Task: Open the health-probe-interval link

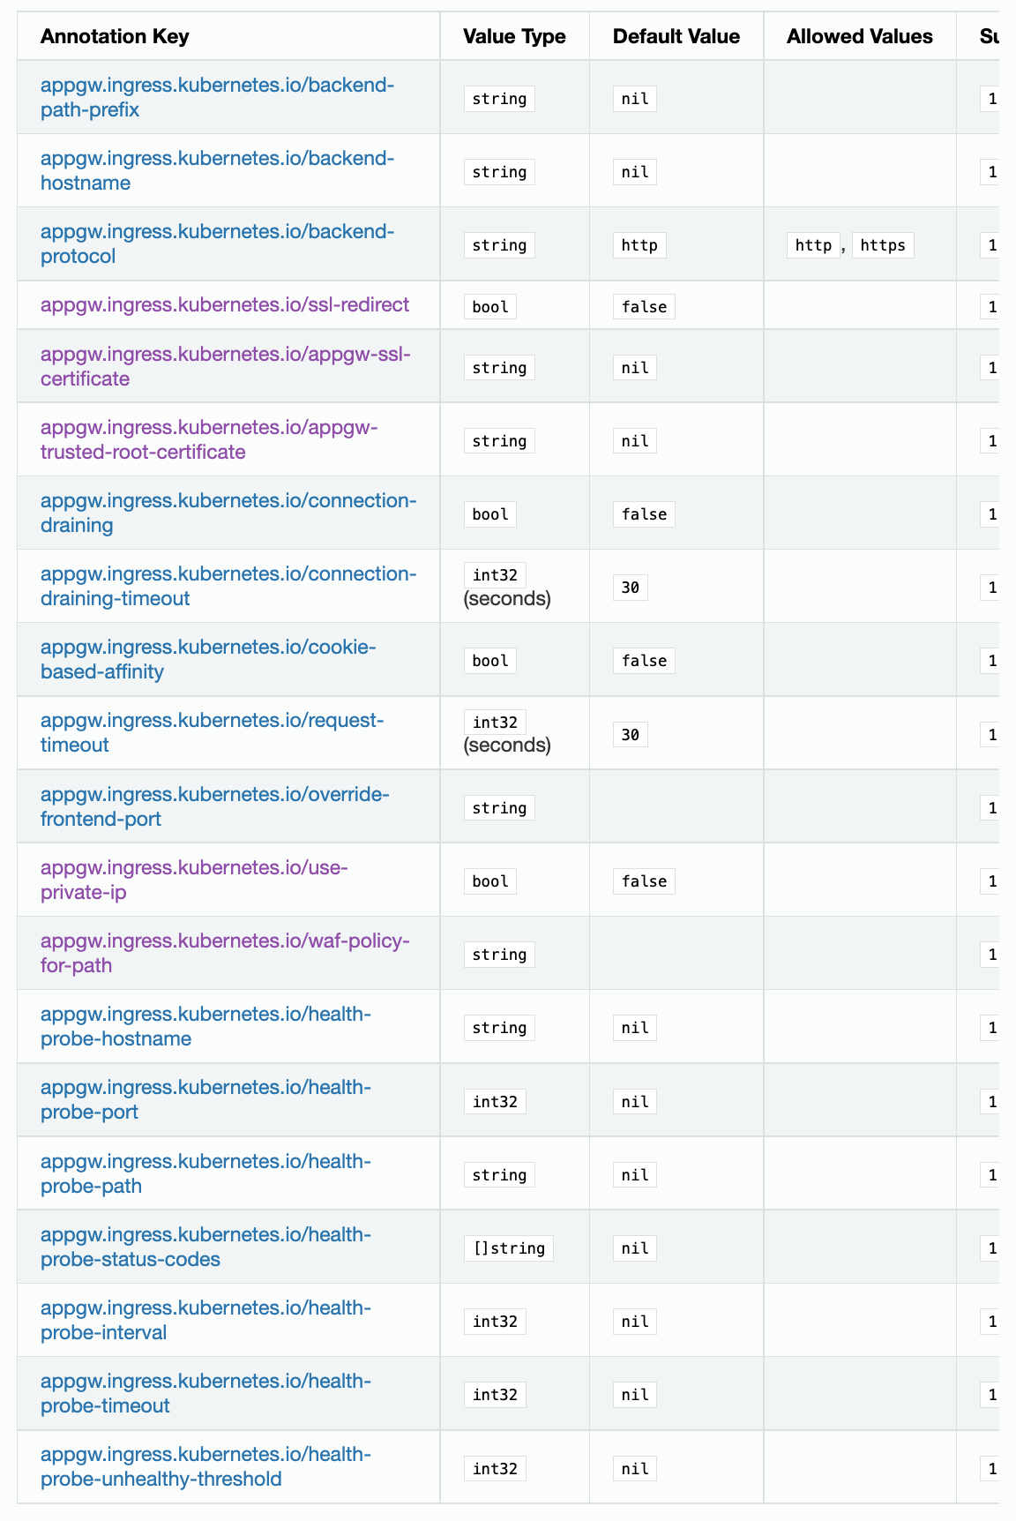Action: [x=206, y=1320]
